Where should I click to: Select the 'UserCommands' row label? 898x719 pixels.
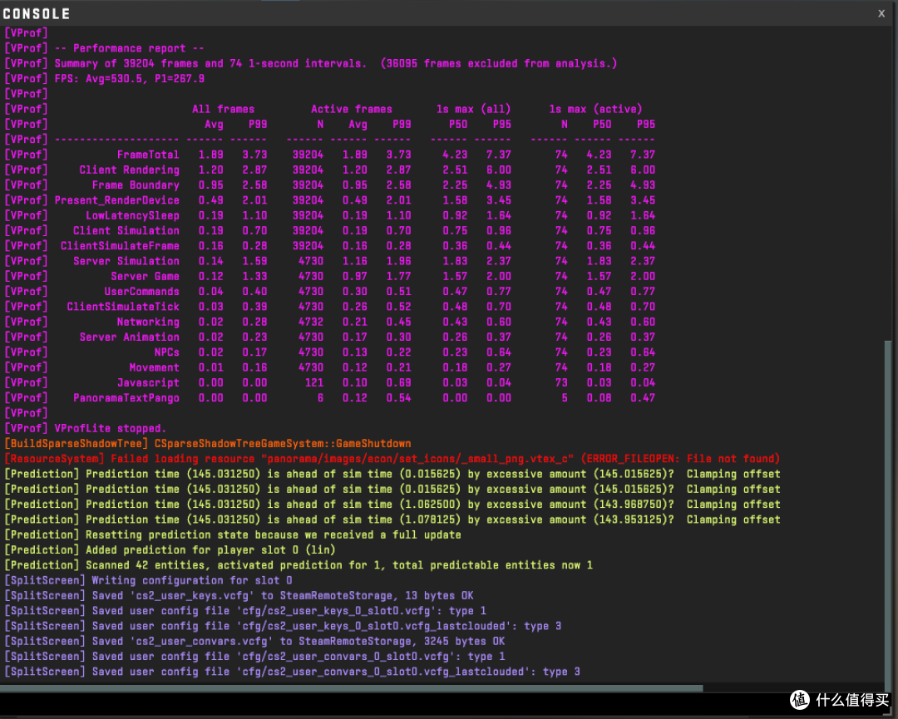(142, 292)
